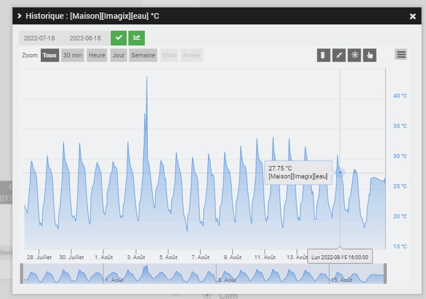Set zoom to Semaine
This screenshot has height=299, width=426.
(x=143, y=55)
